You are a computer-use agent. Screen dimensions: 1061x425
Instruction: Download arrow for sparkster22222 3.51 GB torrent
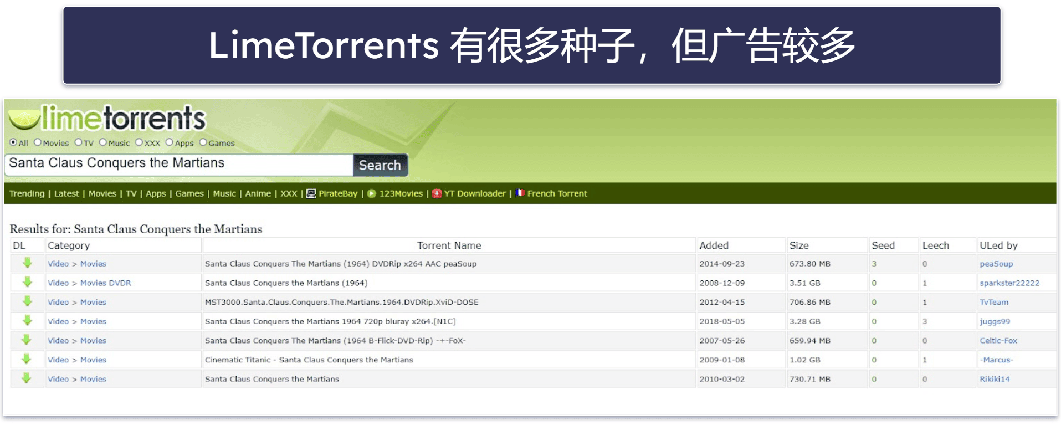point(27,282)
